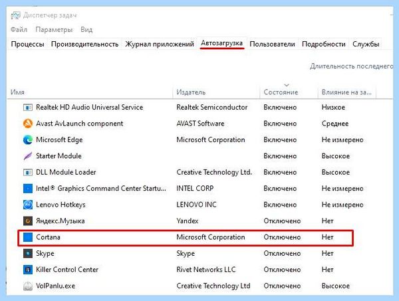Open the Файл menu

pyautogui.click(x=19, y=30)
